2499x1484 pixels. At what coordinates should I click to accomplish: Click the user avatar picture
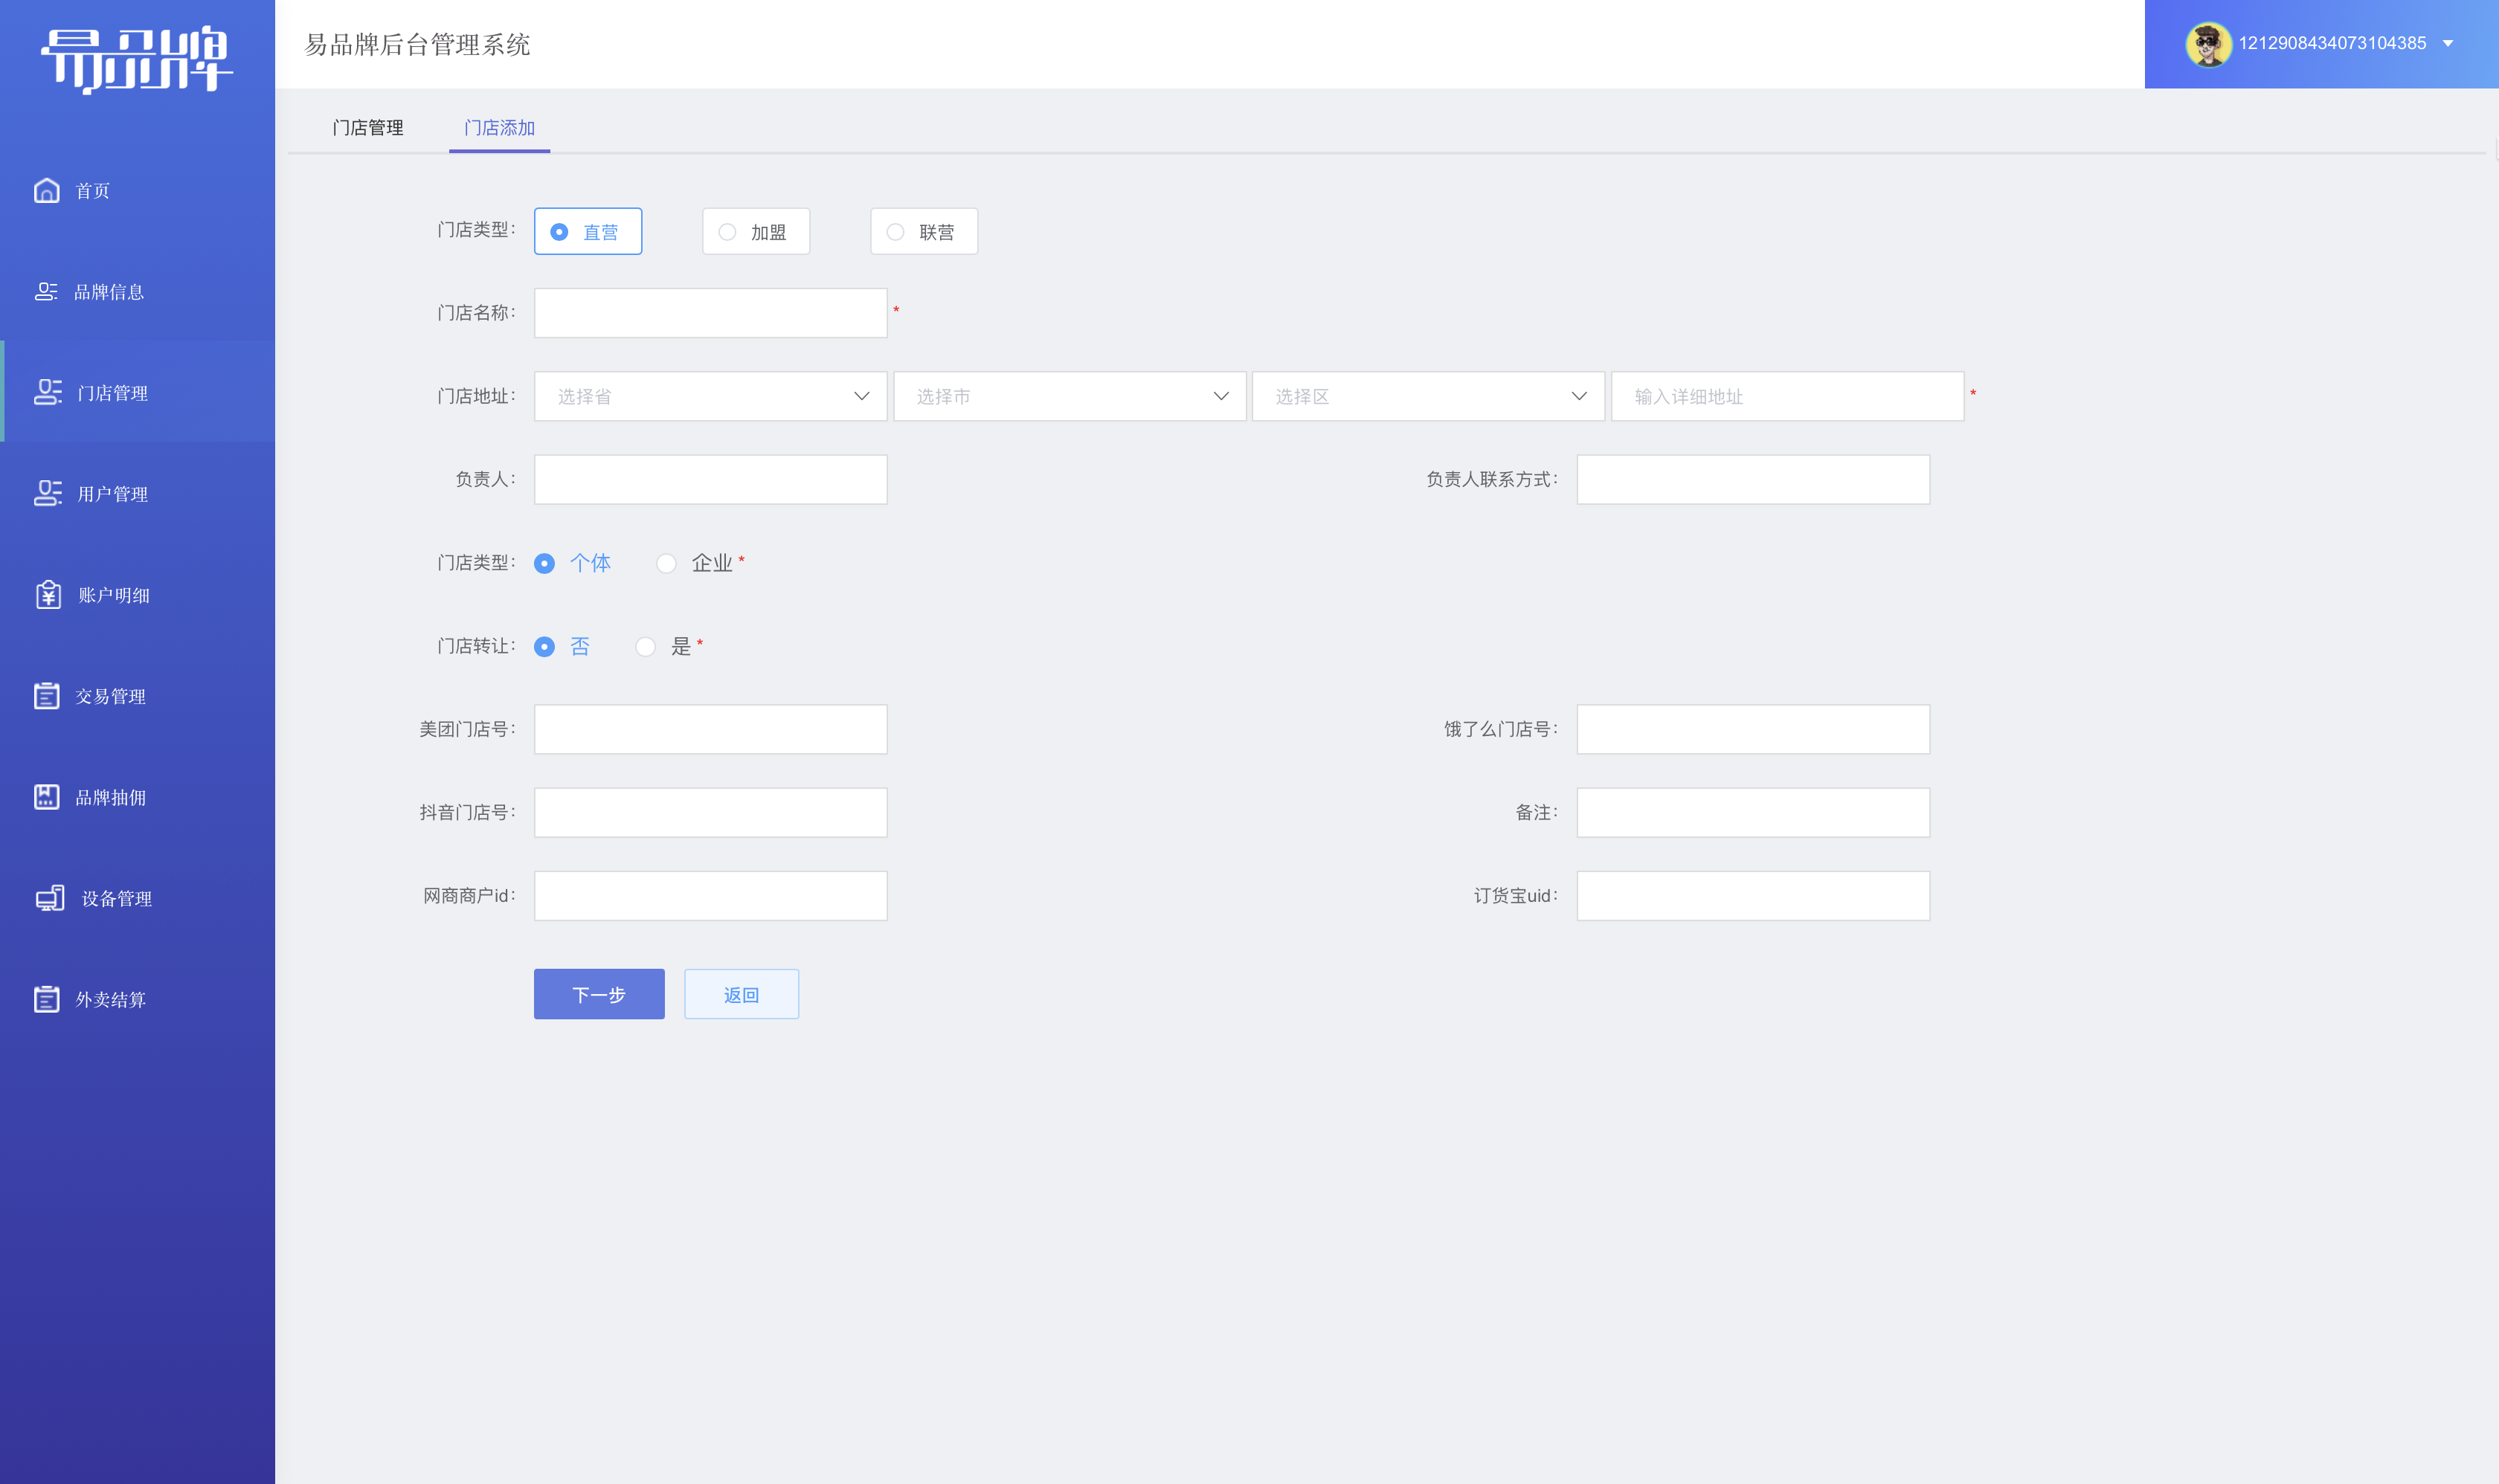coord(2208,44)
